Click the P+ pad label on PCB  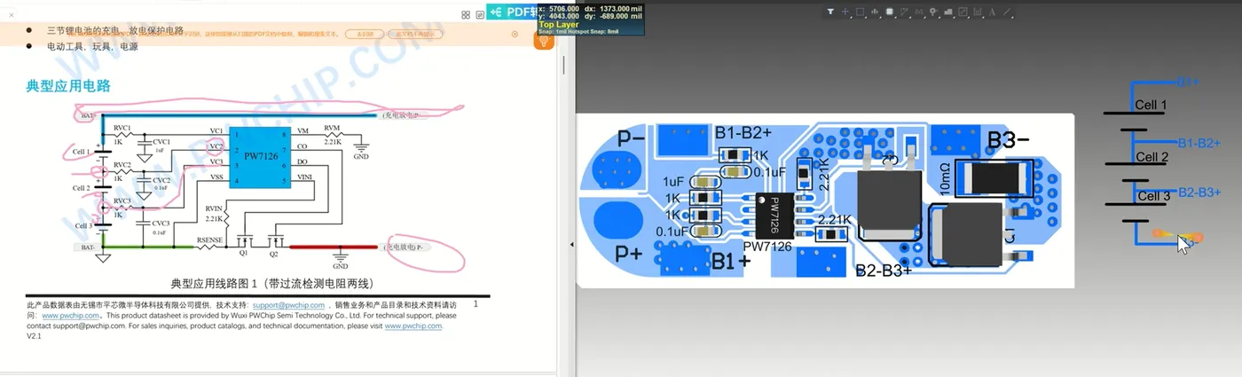pyautogui.click(x=628, y=253)
